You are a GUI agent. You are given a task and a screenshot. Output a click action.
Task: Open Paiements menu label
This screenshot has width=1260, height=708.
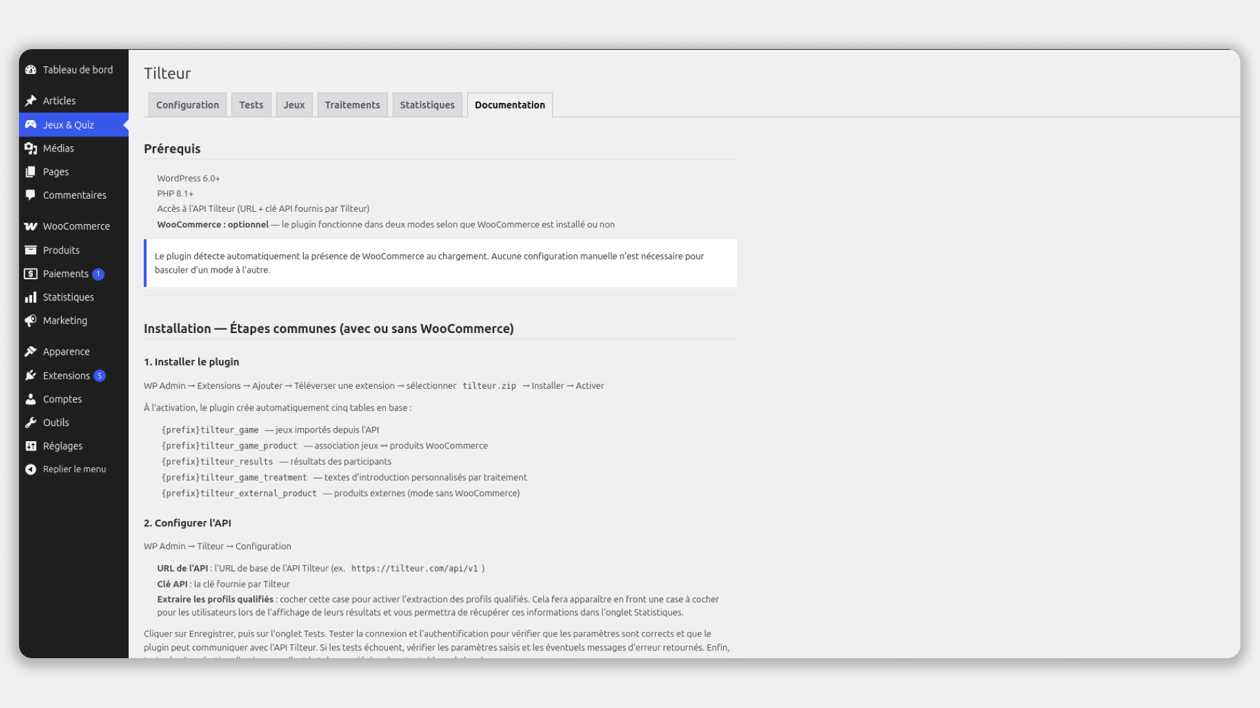pos(66,273)
